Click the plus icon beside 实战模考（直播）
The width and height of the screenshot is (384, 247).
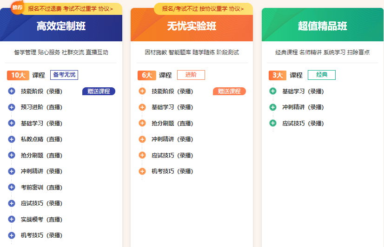(12, 219)
